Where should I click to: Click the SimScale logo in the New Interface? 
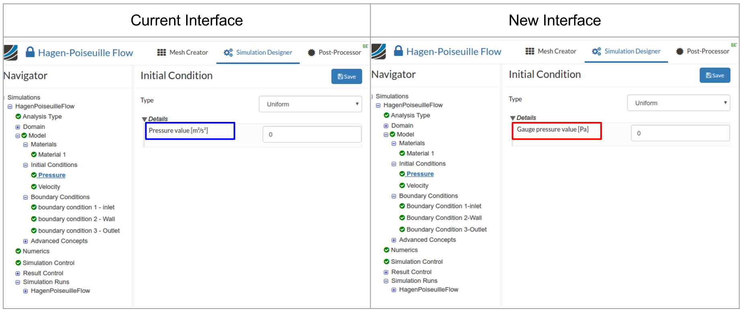point(378,51)
